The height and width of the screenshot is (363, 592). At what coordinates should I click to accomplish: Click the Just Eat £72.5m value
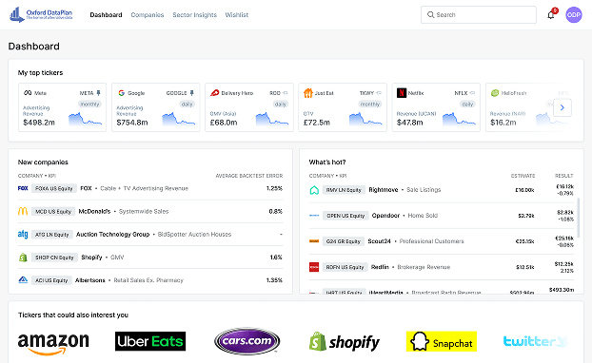316,123
